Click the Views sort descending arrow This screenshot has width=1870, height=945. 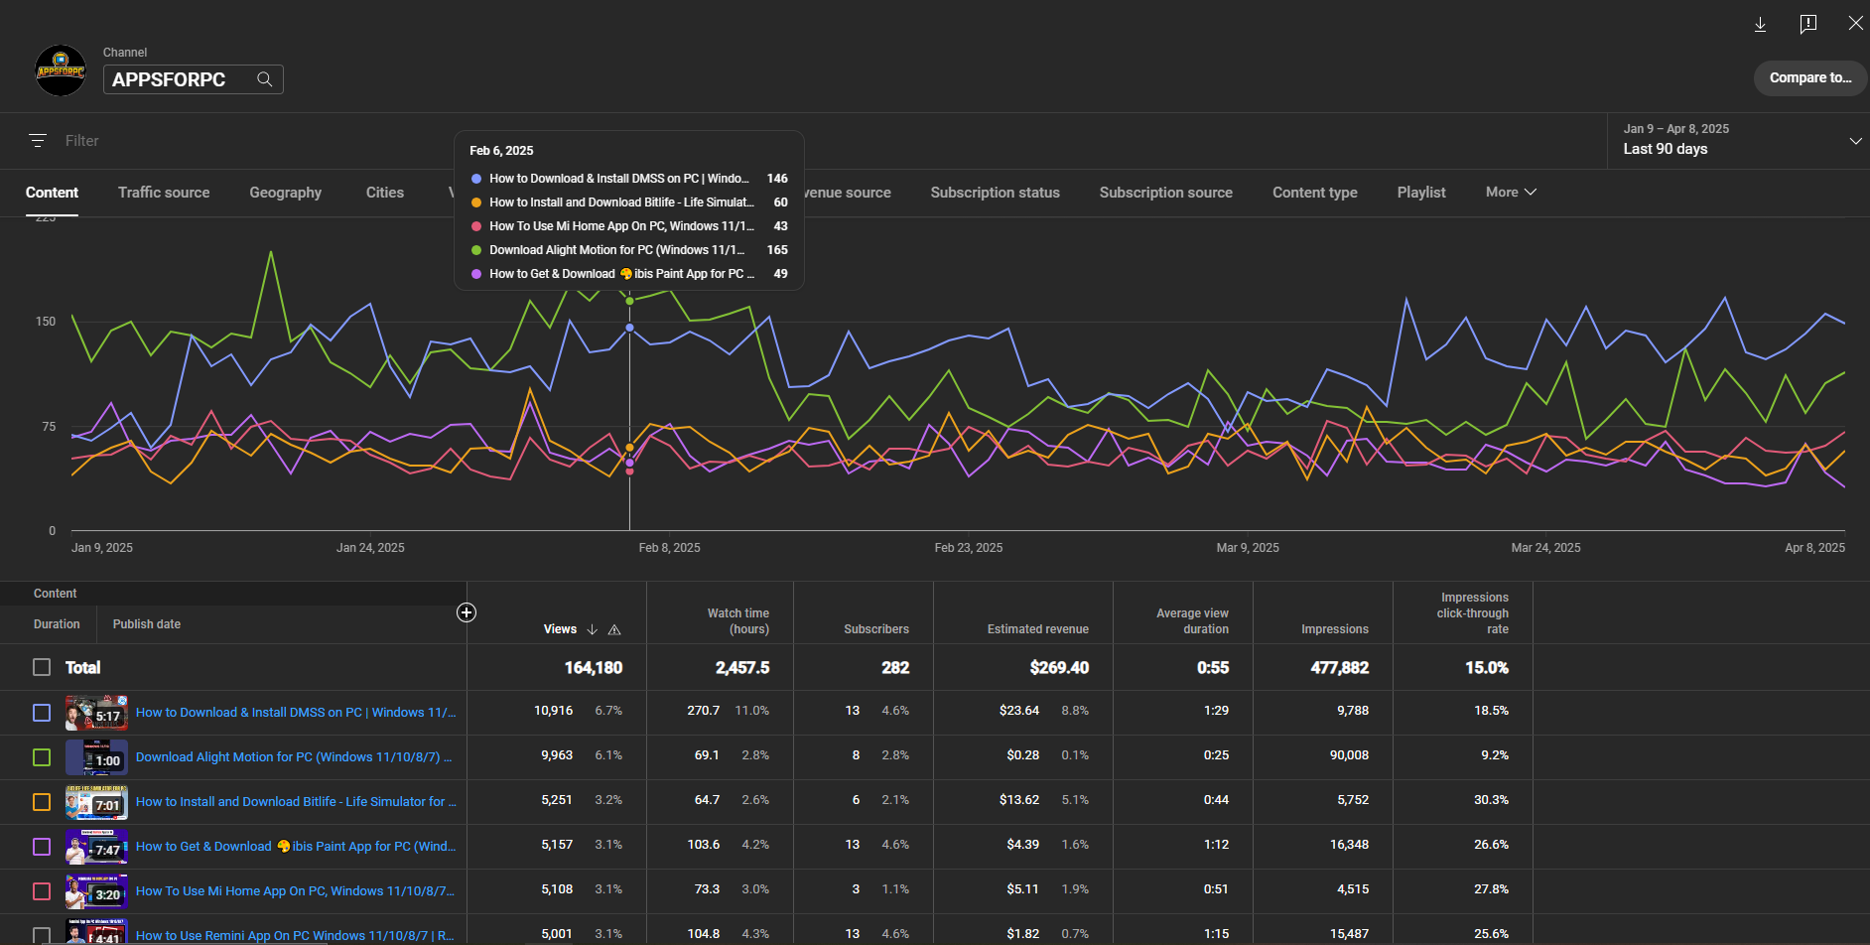593,629
